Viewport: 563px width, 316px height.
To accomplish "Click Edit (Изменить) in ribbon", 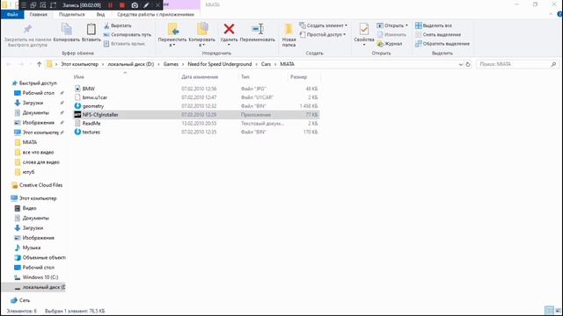I will [391, 35].
